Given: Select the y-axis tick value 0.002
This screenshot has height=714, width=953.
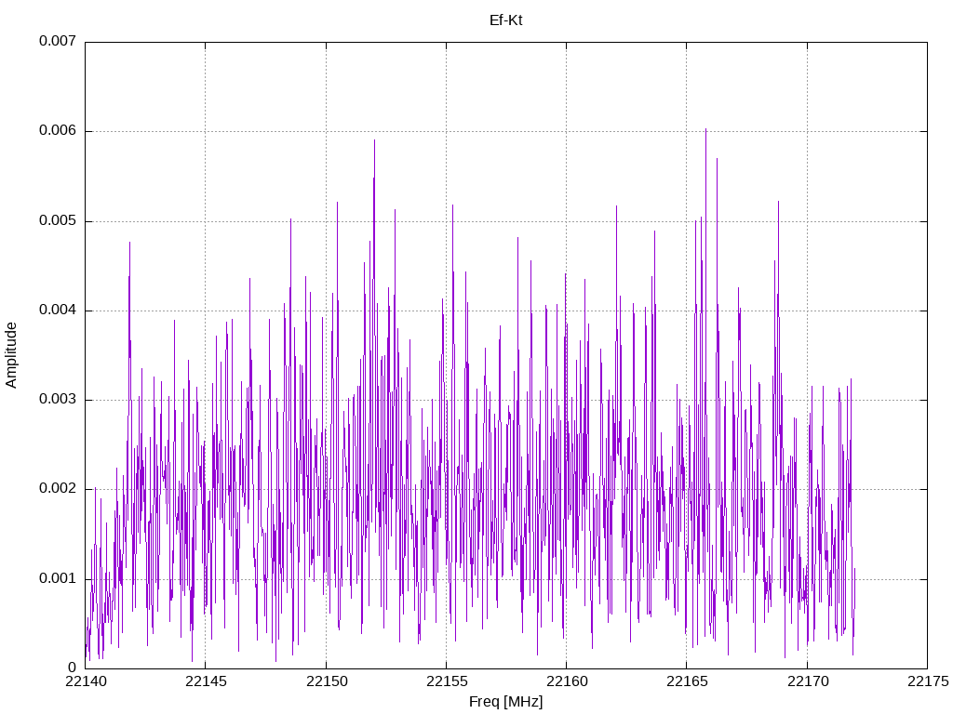Looking at the screenshot, I should [58, 489].
